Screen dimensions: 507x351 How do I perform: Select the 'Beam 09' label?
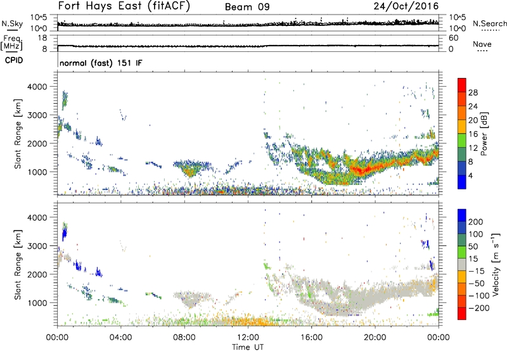(x=247, y=7)
